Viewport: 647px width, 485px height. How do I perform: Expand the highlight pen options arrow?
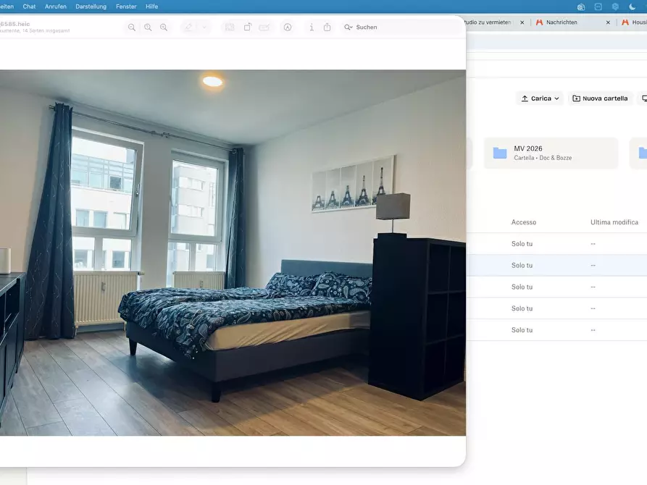tap(204, 28)
